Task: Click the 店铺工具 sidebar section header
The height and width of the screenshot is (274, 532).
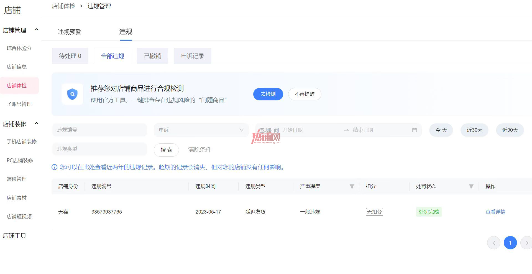Action: [14, 236]
